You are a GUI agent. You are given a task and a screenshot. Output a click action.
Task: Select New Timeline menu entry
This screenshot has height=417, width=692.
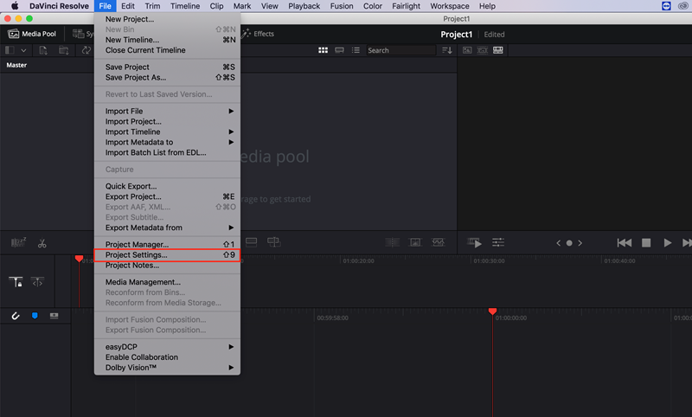[167, 40]
